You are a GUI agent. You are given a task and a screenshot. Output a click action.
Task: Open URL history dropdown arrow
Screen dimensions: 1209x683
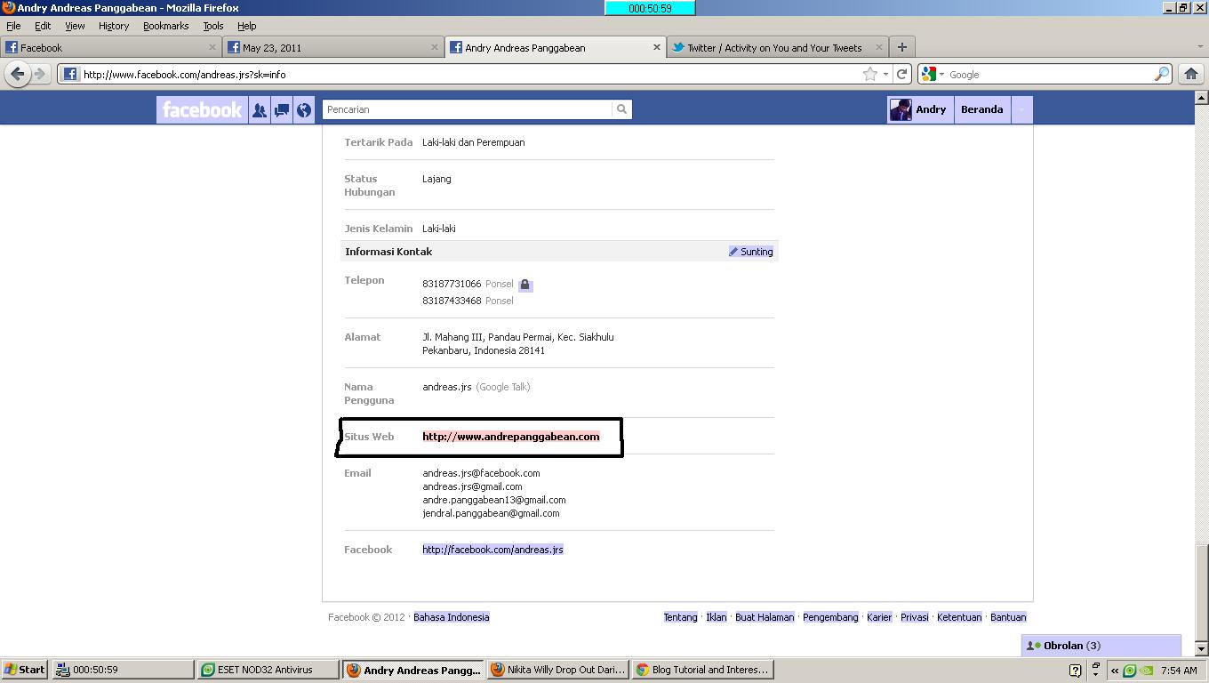pyautogui.click(x=885, y=75)
